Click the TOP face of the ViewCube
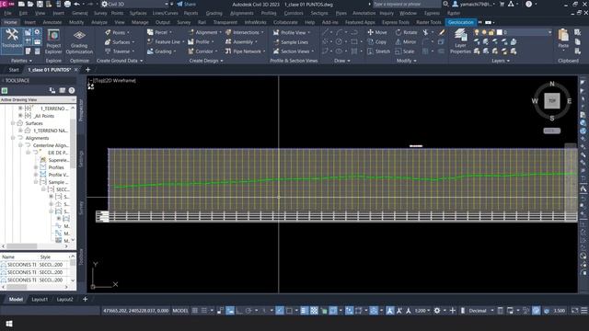 [552, 100]
